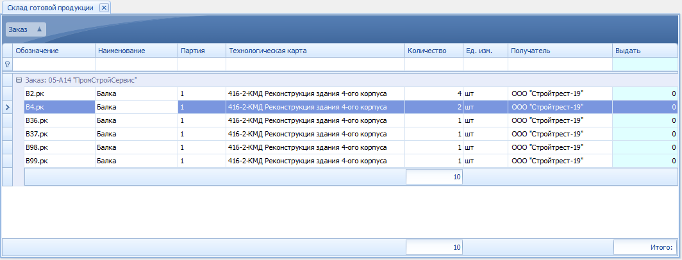Click the recipient cell in B2.рк row
The height and width of the screenshot is (260, 682).
click(560, 93)
